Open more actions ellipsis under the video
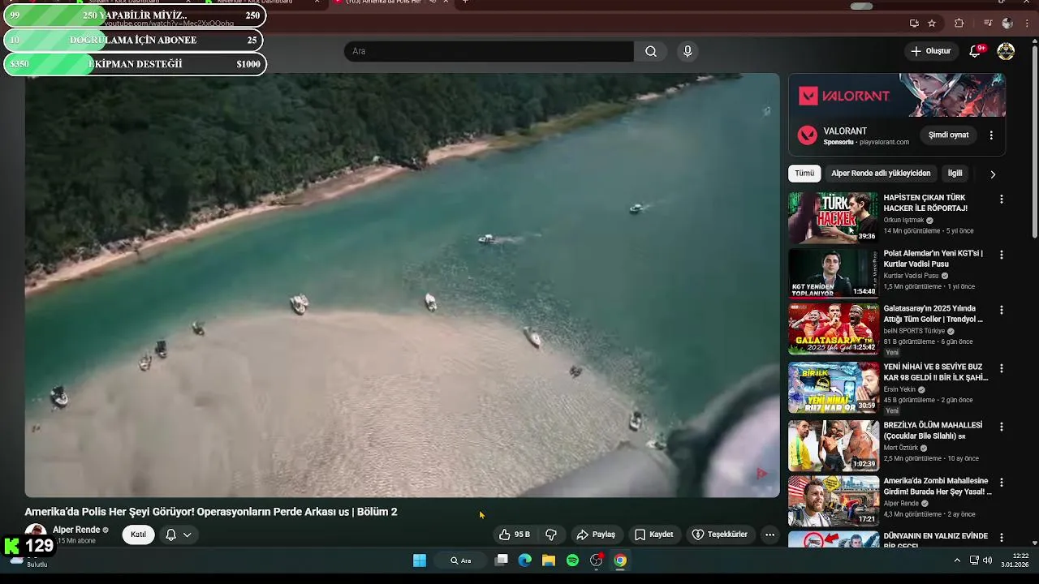1039x584 pixels. click(x=770, y=535)
